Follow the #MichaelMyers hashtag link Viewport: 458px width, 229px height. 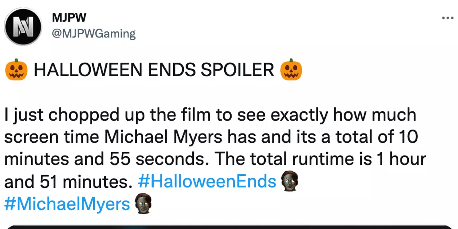click(67, 204)
